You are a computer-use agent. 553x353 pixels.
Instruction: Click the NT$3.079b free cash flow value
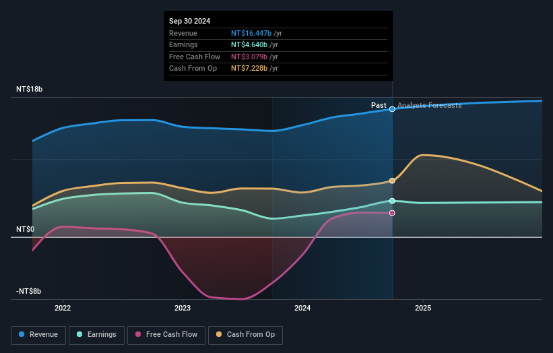coord(249,57)
